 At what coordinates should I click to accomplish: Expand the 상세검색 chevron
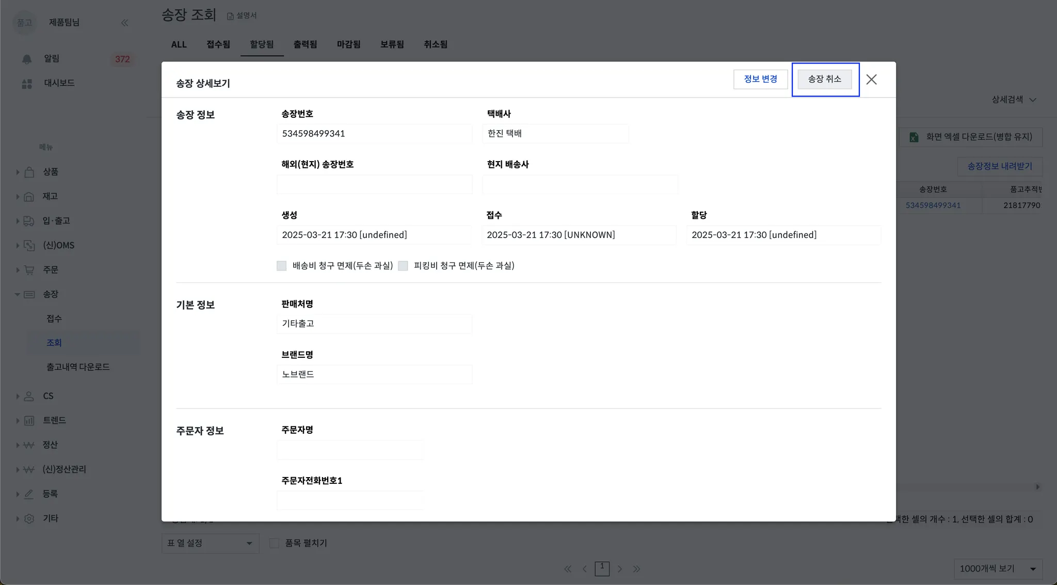(1033, 100)
